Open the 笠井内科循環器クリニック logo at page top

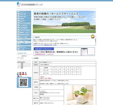point(30,4)
